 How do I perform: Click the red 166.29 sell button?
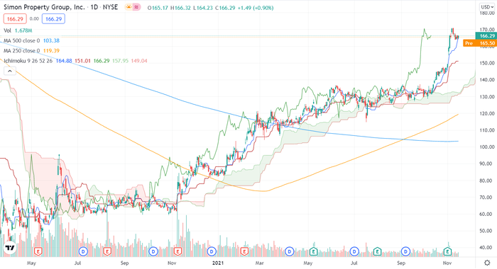15,19
